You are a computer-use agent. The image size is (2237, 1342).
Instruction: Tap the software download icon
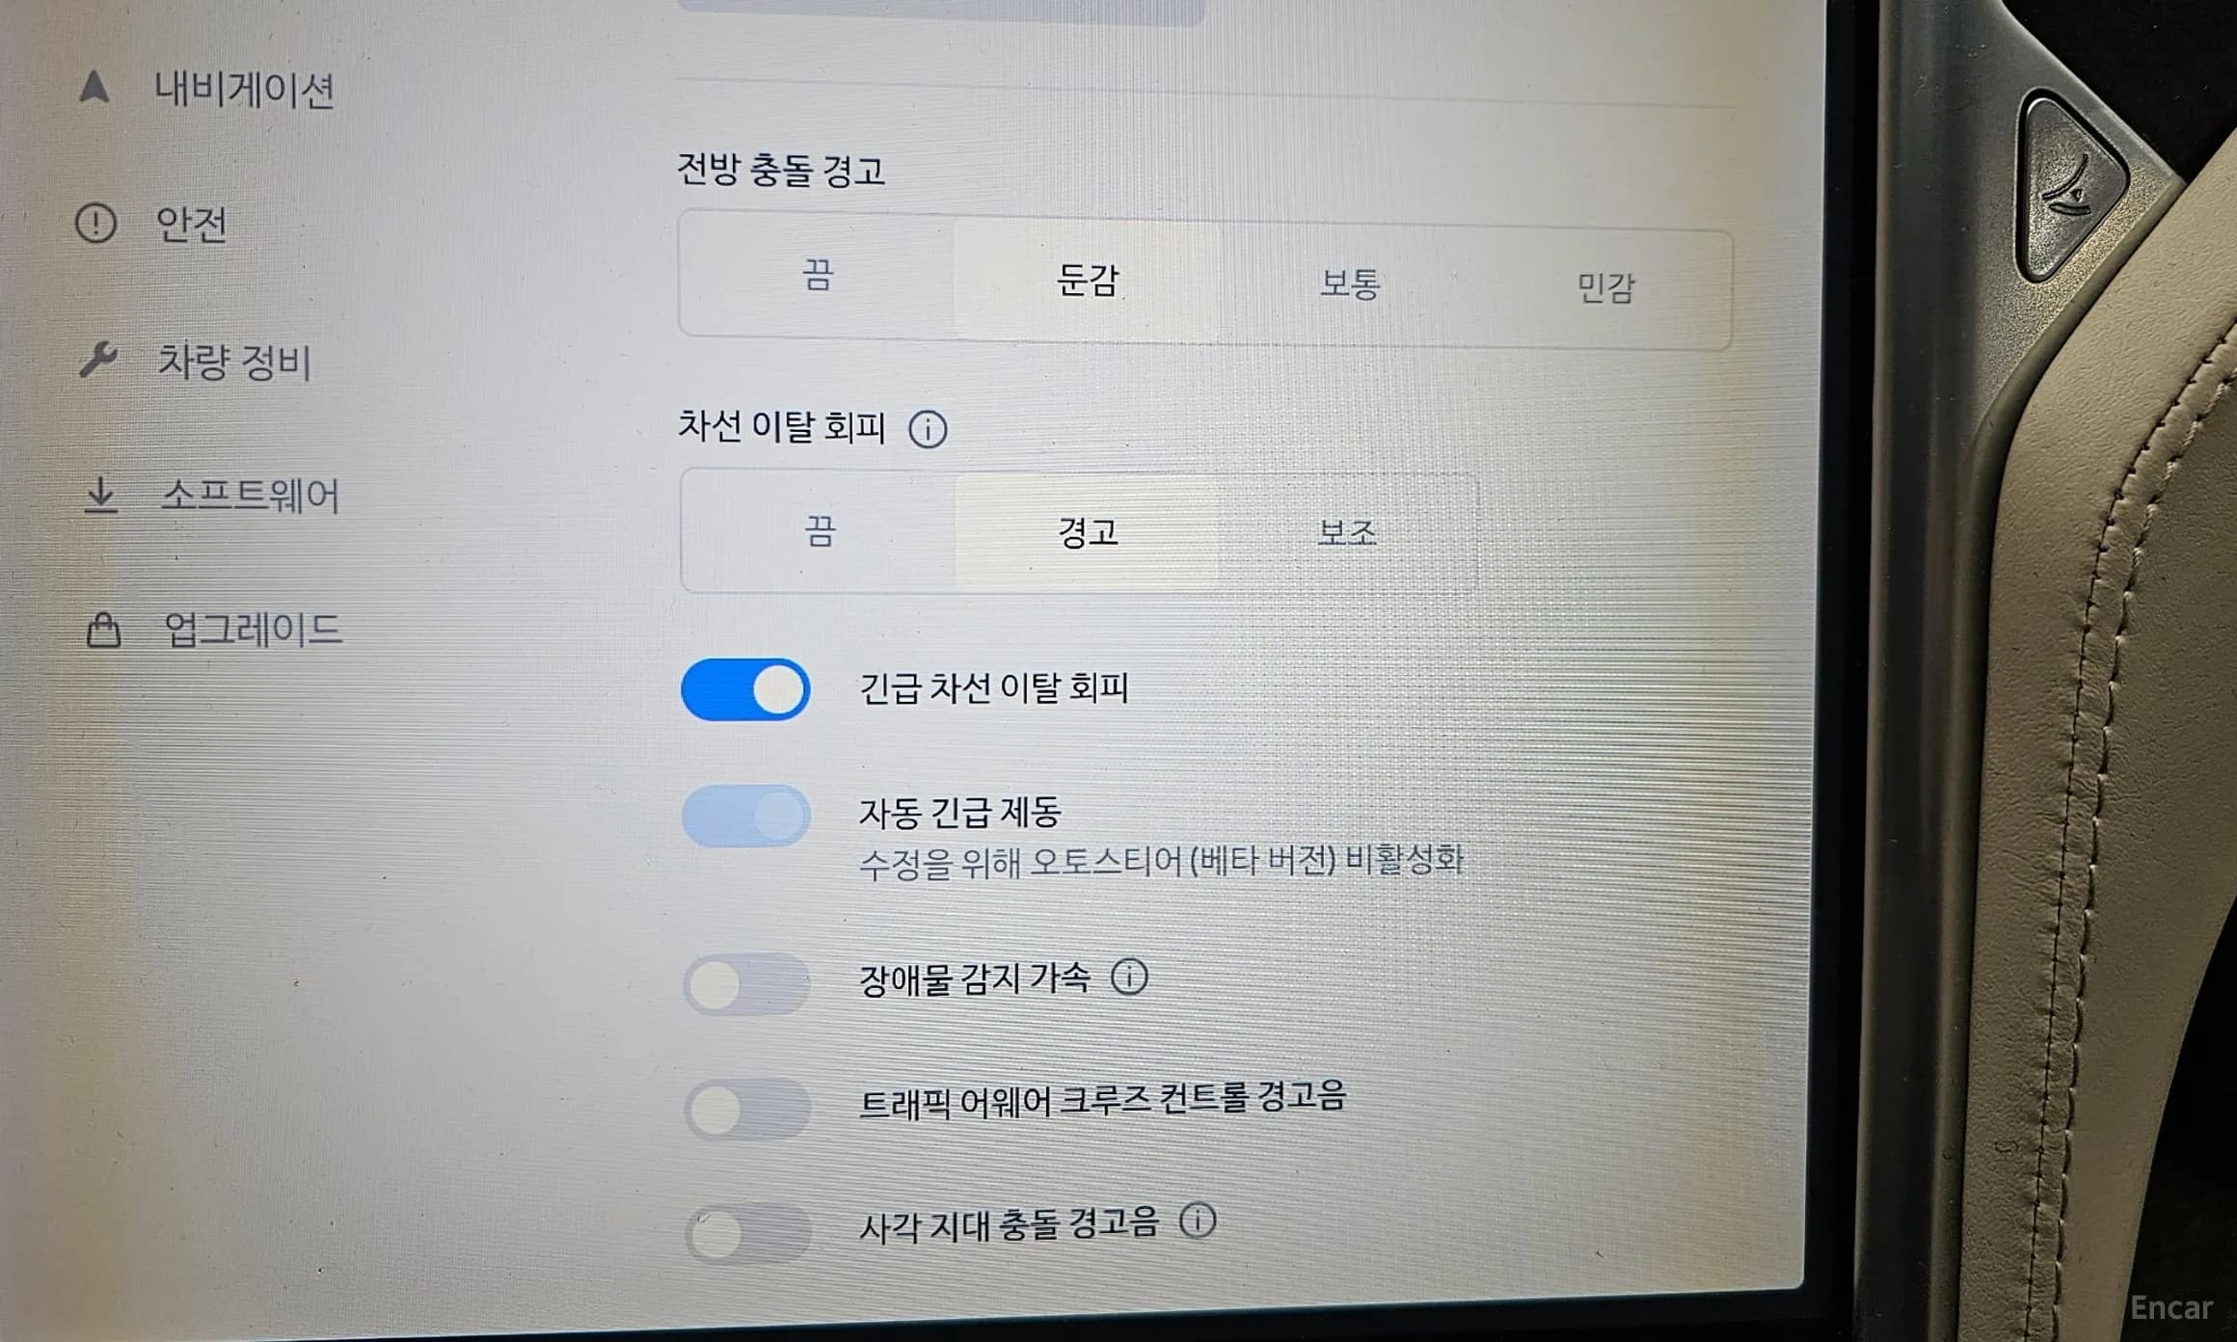pyautogui.click(x=100, y=496)
